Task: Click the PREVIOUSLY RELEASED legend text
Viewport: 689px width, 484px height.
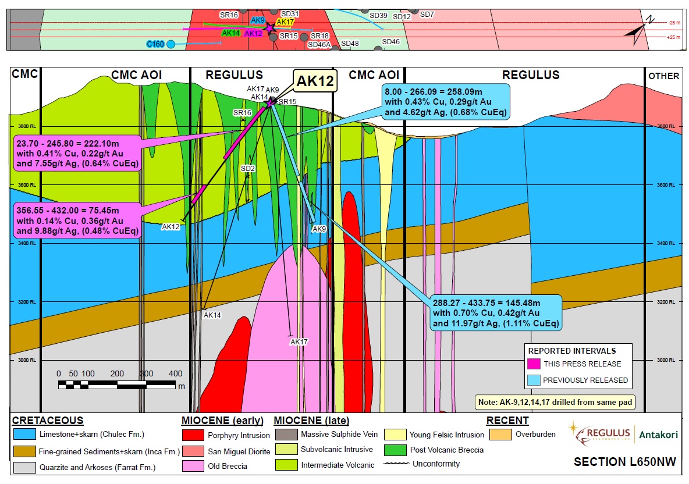Action: (x=585, y=380)
